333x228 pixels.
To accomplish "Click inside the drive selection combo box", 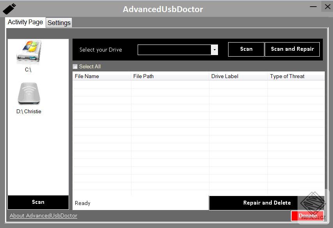I will (174, 50).
